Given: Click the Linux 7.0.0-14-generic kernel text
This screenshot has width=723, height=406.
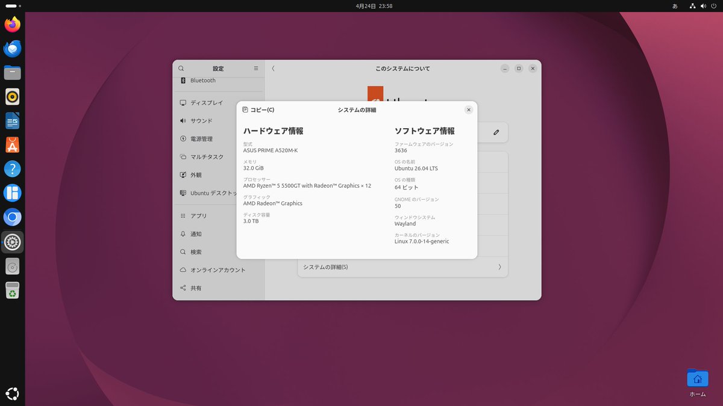Looking at the screenshot, I should tap(422, 241).
